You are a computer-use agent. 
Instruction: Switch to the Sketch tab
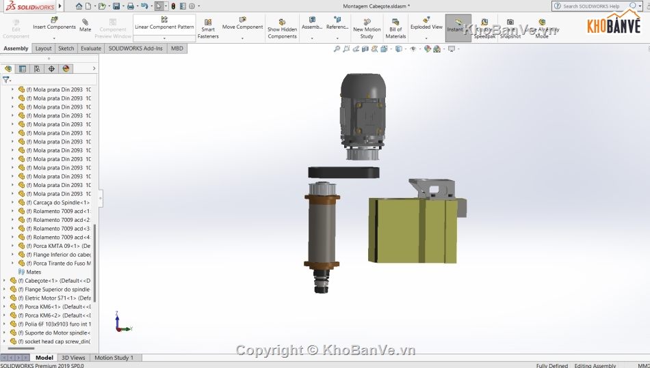point(66,48)
